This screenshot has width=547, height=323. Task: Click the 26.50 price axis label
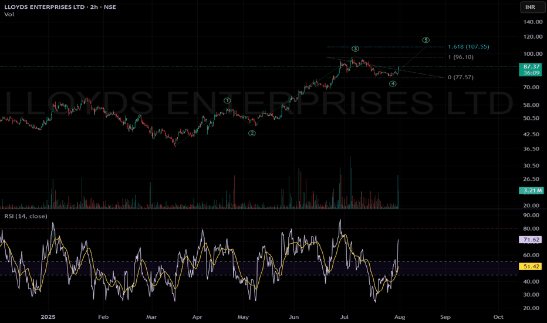[531, 179]
